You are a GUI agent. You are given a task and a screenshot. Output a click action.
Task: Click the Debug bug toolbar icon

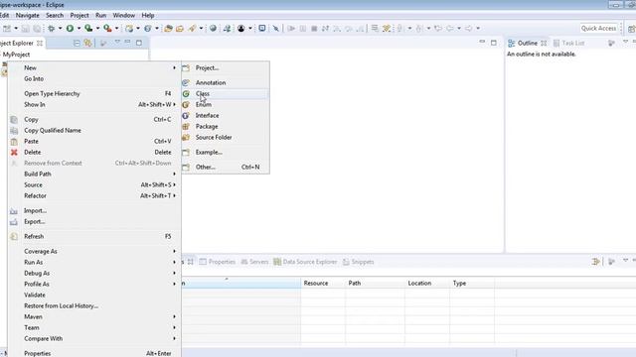tap(51, 29)
